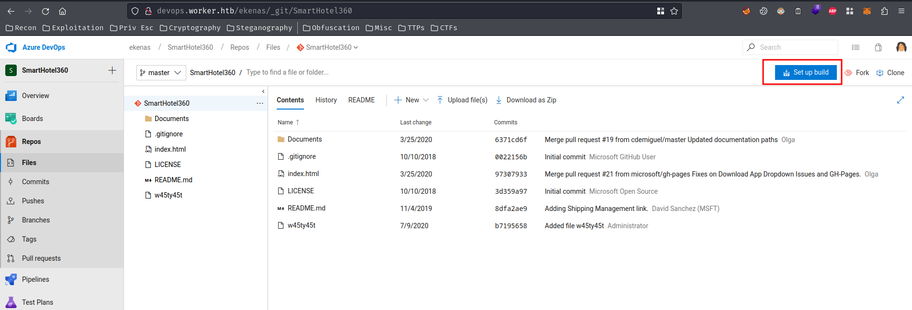The width and height of the screenshot is (912, 310).
Task: Open w45ty45t file in the contents list
Action: click(x=302, y=225)
